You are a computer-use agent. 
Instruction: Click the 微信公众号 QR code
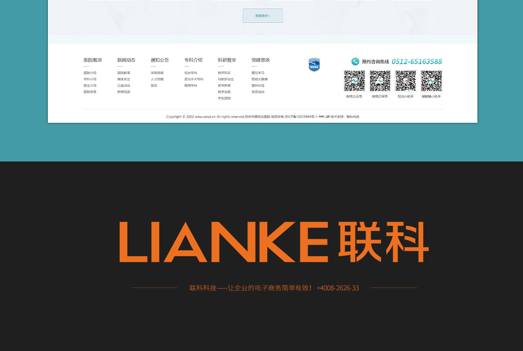(x=354, y=81)
